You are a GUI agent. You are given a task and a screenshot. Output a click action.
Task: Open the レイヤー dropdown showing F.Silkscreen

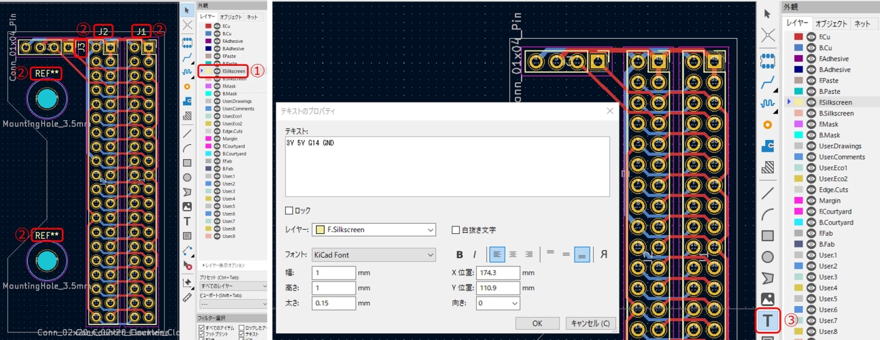coord(373,230)
